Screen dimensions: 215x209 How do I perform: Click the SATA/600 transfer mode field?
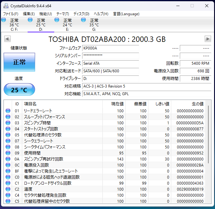(111, 71)
